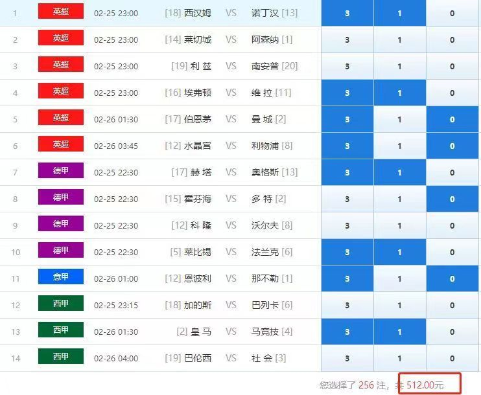Select 0 for 埃弗顿 vs 维拉
481x395 pixels.
pos(452,93)
